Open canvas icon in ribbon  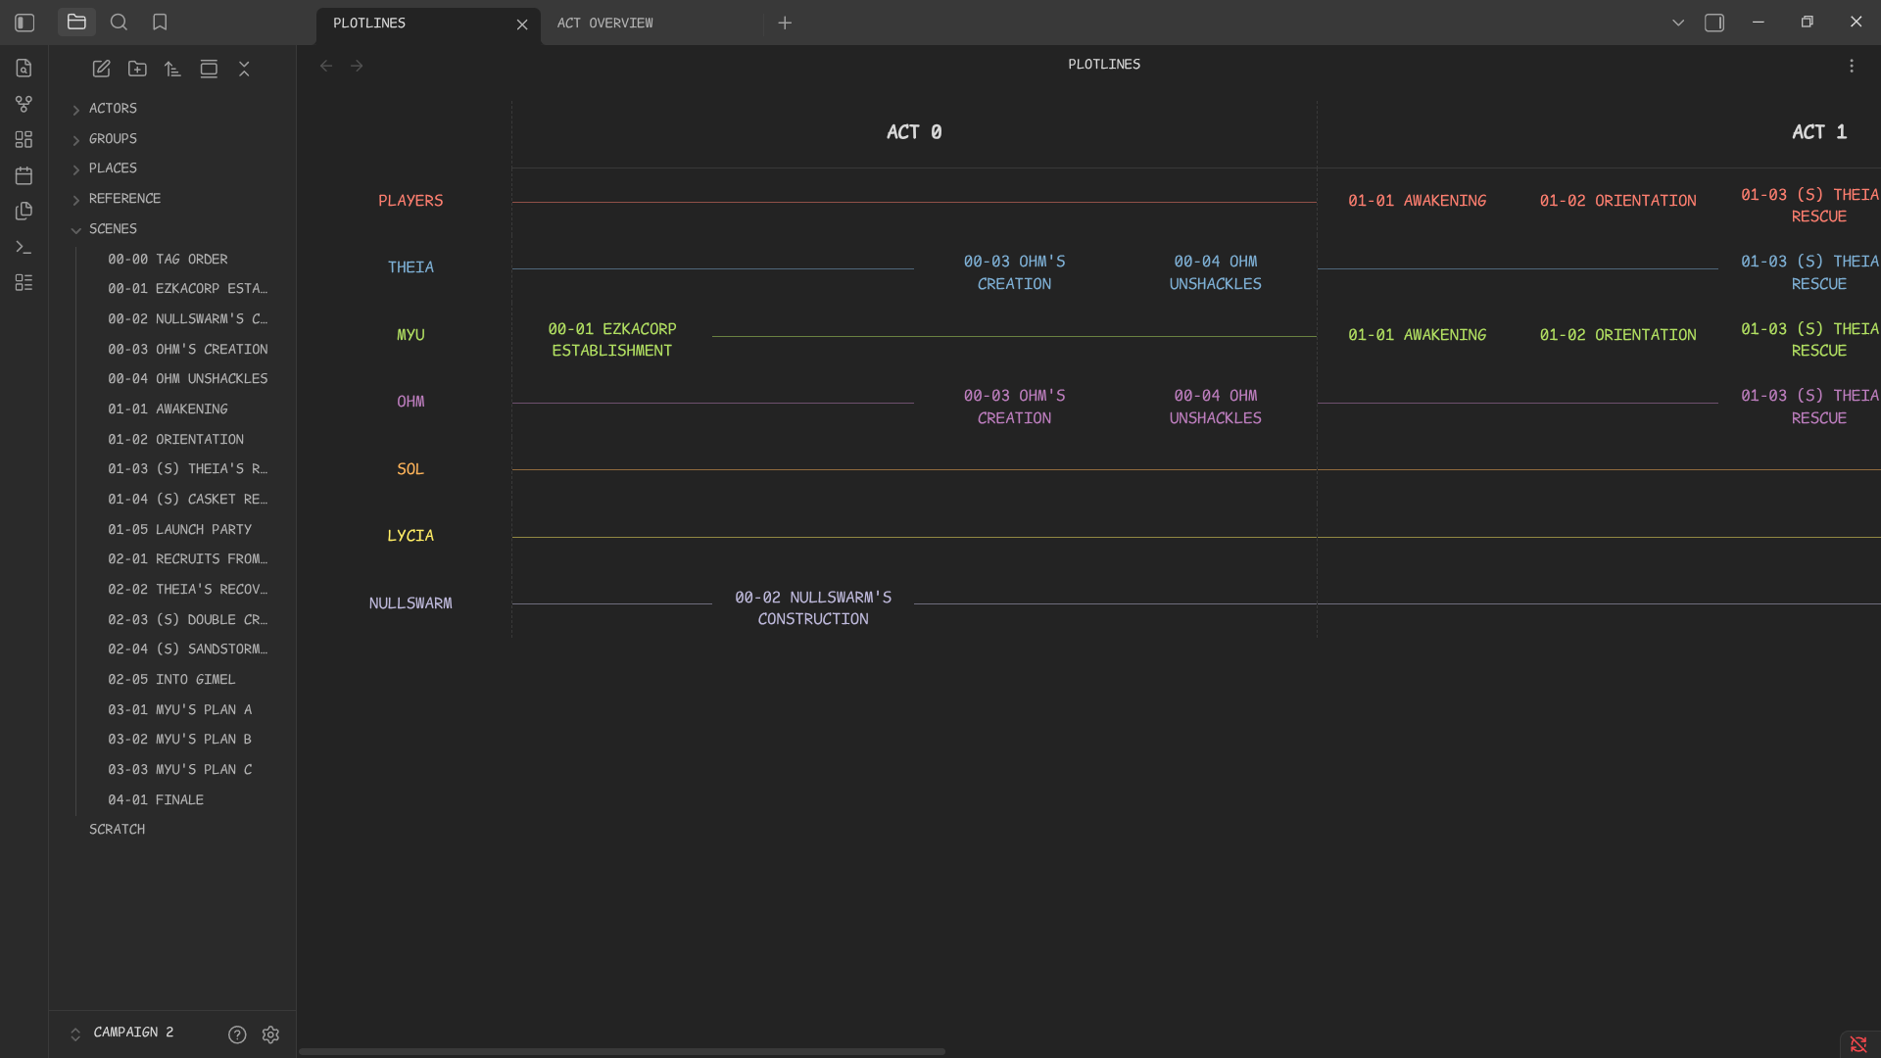[24, 139]
